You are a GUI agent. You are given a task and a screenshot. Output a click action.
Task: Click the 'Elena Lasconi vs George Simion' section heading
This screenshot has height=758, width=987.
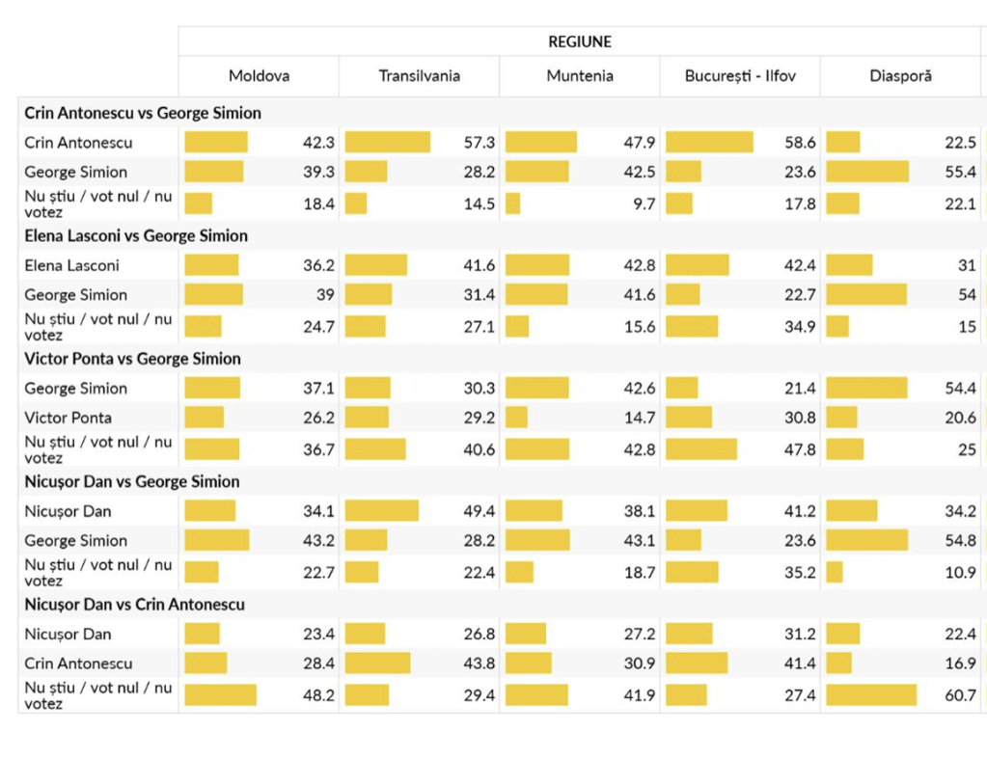coord(136,236)
